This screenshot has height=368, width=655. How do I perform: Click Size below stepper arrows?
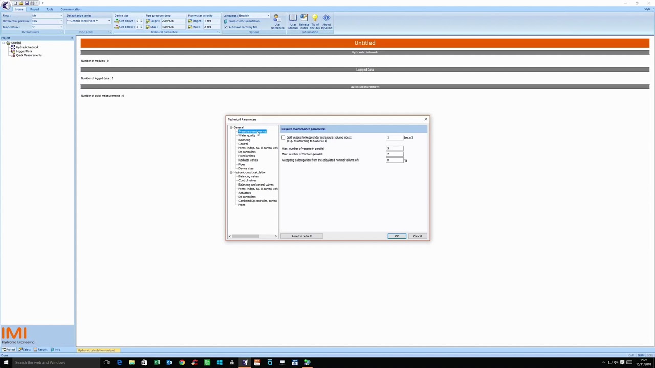click(141, 27)
